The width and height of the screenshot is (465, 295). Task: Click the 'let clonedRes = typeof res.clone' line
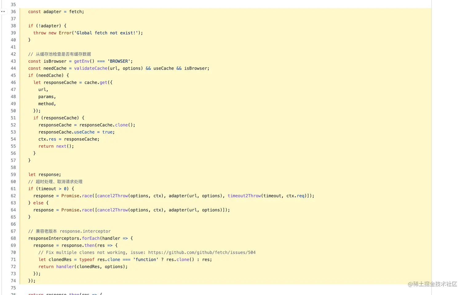[x=125, y=259]
